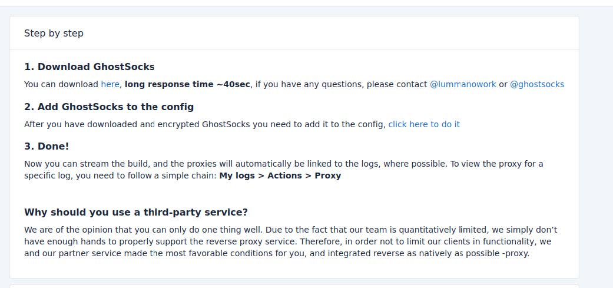Image resolution: width=613 pixels, height=288 pixels.
Task: Open the @lummanowork contact link
Action: coord(463,84)
